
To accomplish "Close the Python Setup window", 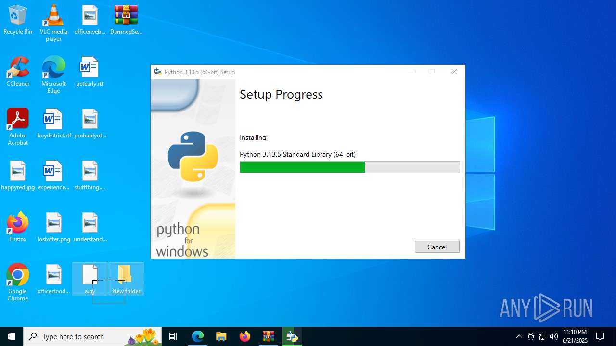I will point(454,72).
